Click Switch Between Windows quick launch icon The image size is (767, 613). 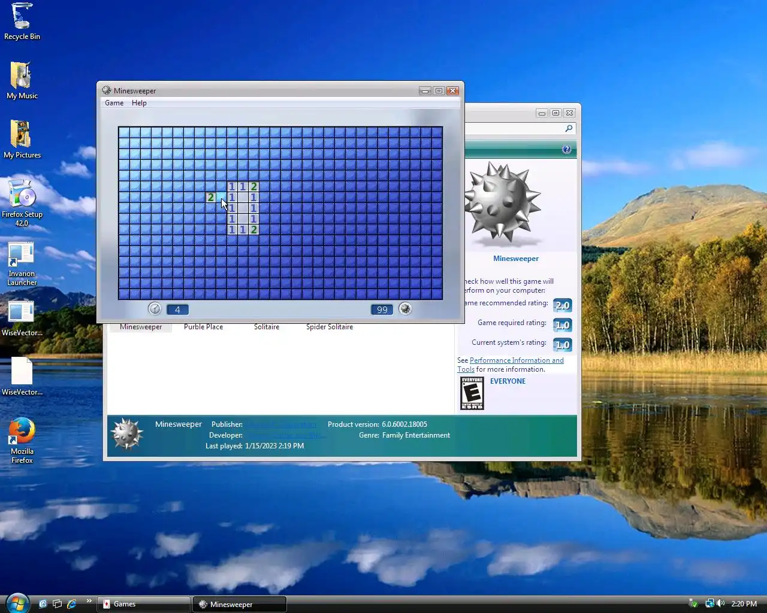coord(57,603)
